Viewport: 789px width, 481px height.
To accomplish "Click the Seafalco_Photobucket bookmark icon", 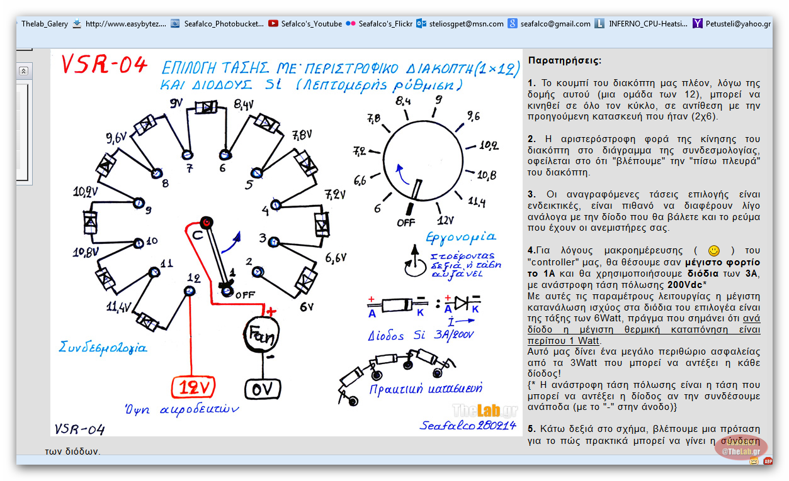I will pos(175,24).
